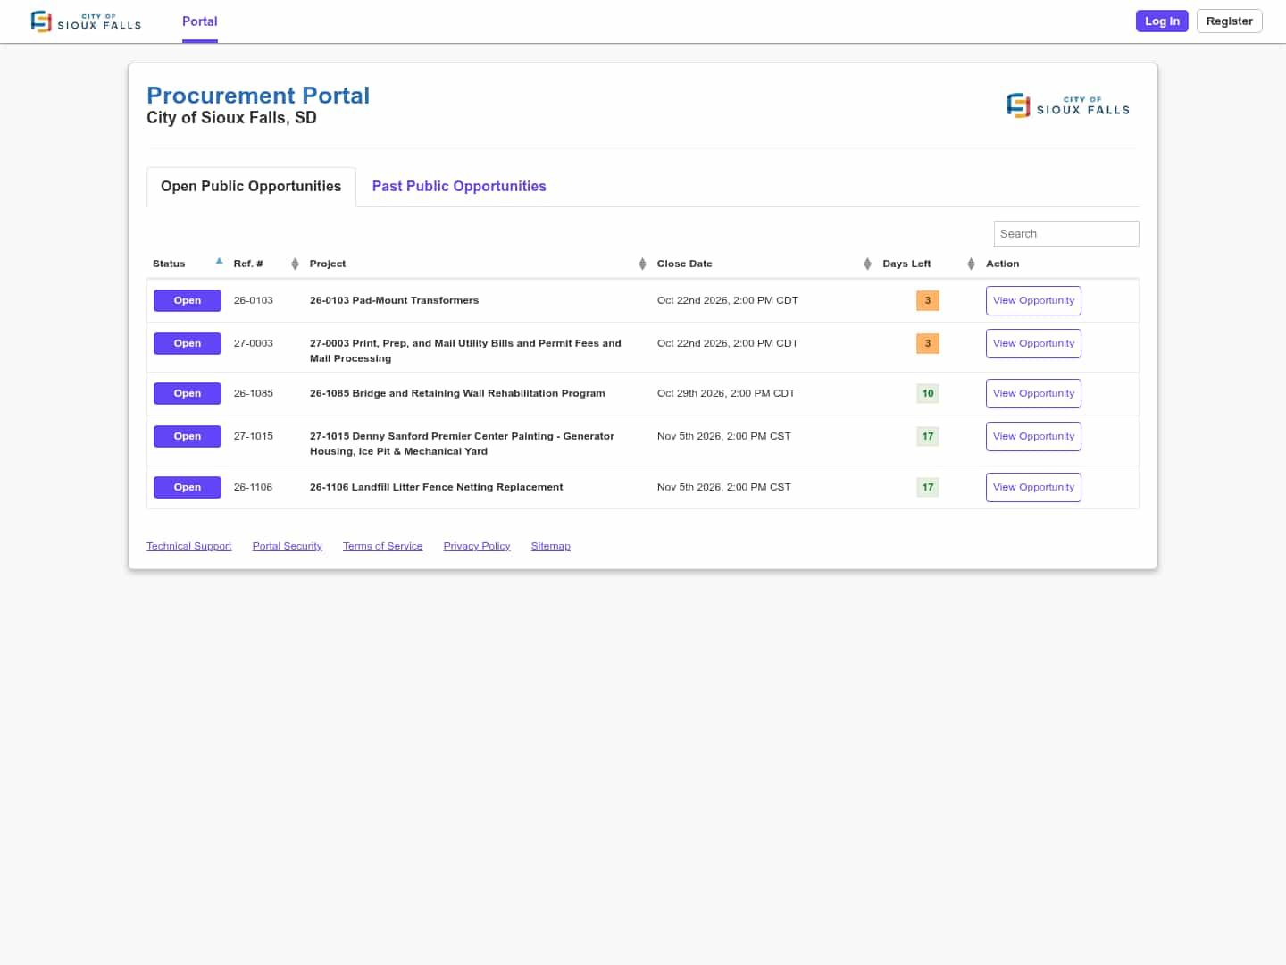Image resolution: width=1286 pixels, height=965 pixels.
Task: Click the Procurement Portal heading
Action: (258, 96)
